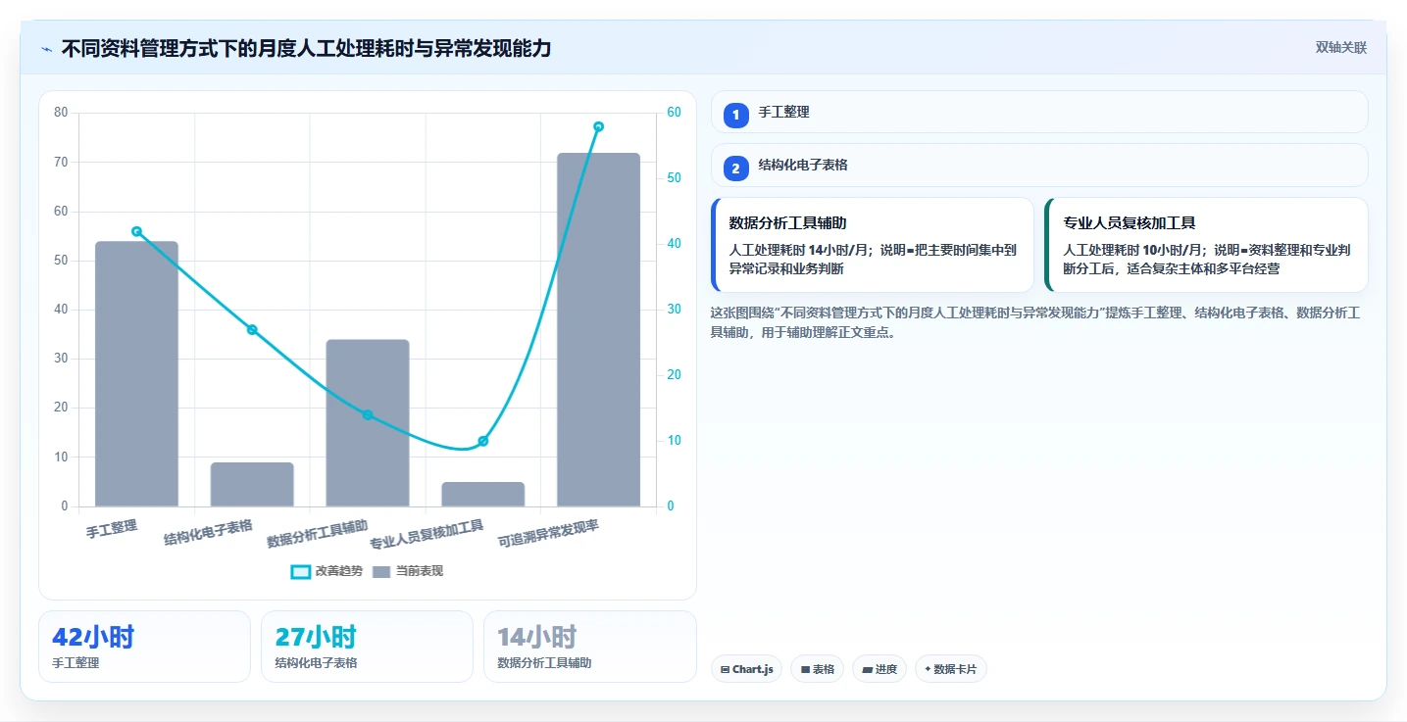Image resolution: width=1407 pixels, height=722 pixels.
Task: Click the left axis value 80
Action: click(61, 113)
